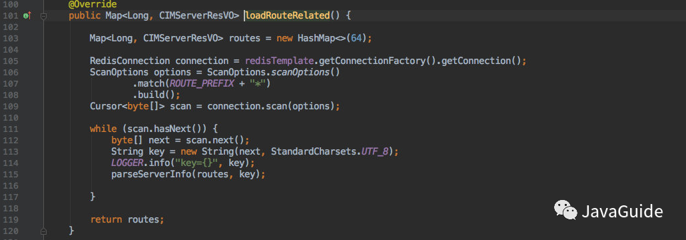The width and height of the screenshot is (686, 240).
Task: Click the JavaGuide watermark text
Action: coord(621,211)
